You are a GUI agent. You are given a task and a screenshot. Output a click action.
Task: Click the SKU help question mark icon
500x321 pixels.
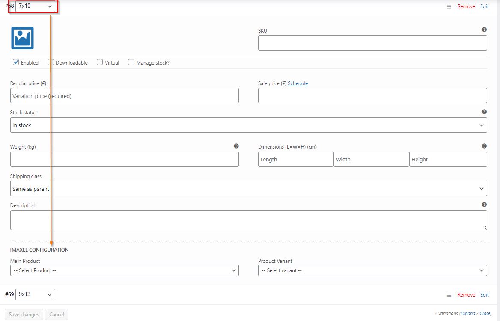[x=484, y=30]
